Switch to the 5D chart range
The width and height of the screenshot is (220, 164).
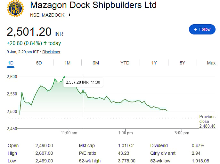coord(39,63)
